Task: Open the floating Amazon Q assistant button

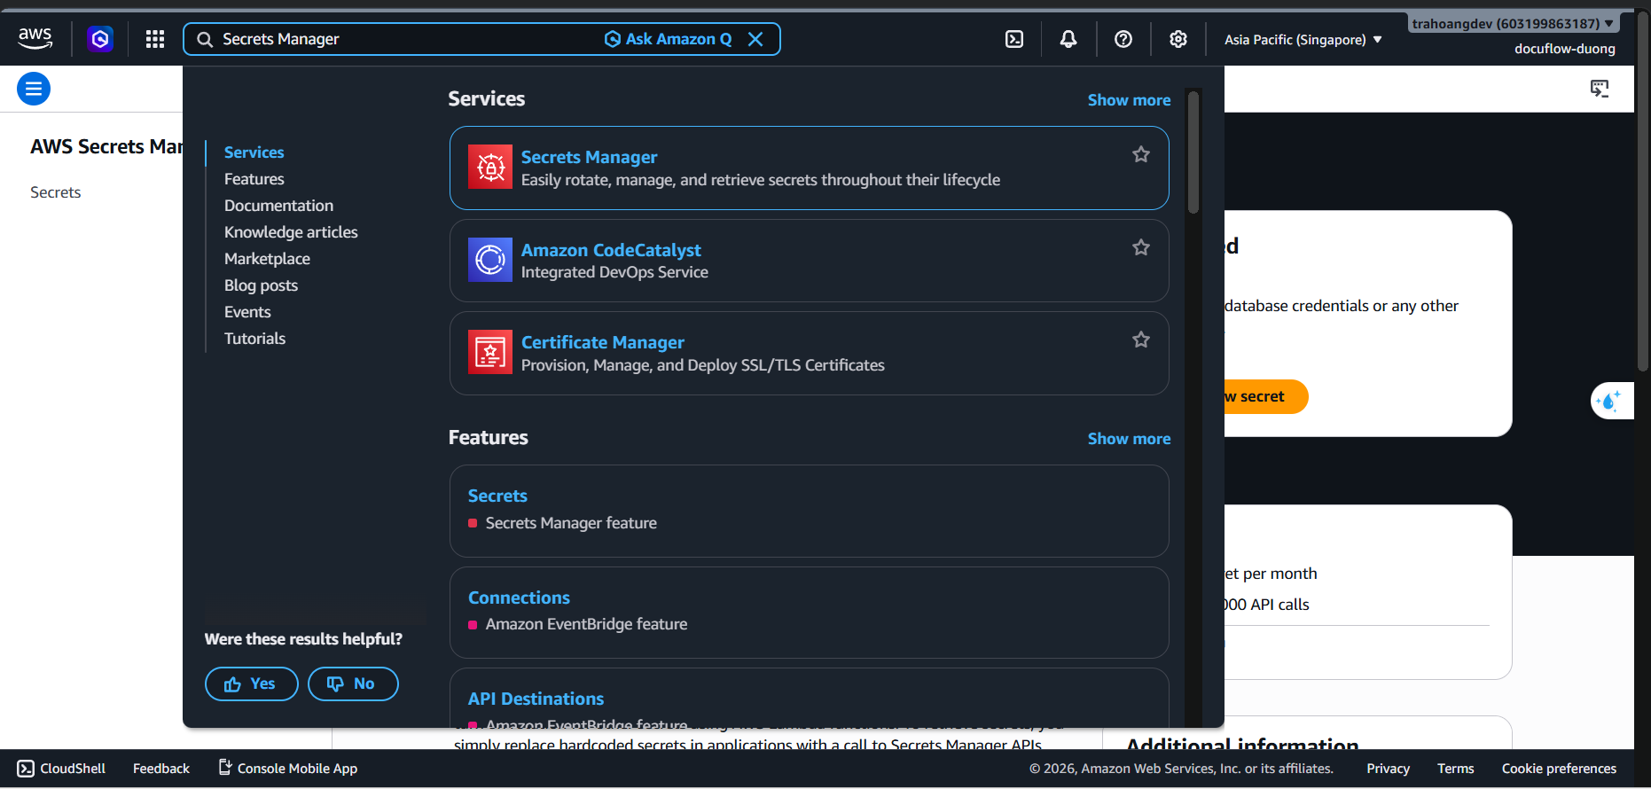Action: [1611, 401]
